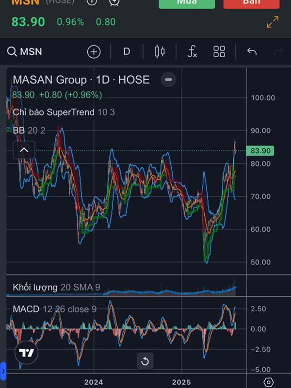
Task: Tap the green Mua buy button
Action: 187,3
